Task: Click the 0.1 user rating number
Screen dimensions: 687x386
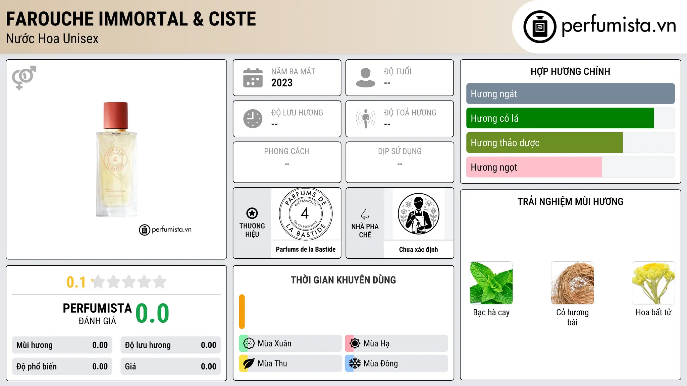Action: pyautogui.click(x=76, y=282)
